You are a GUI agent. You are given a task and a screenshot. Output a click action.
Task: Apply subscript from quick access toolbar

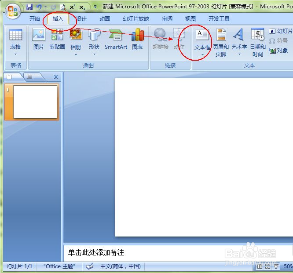82,7
